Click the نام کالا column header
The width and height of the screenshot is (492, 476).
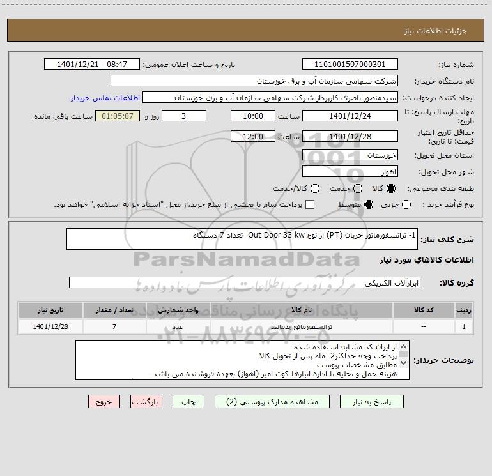tap(301, 310)
